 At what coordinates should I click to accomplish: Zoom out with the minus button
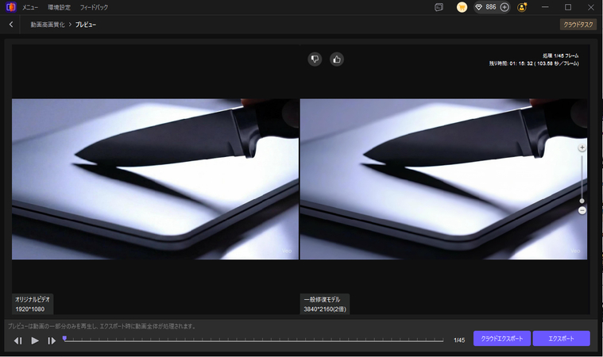pyautogui.click(x=582, y=210)
